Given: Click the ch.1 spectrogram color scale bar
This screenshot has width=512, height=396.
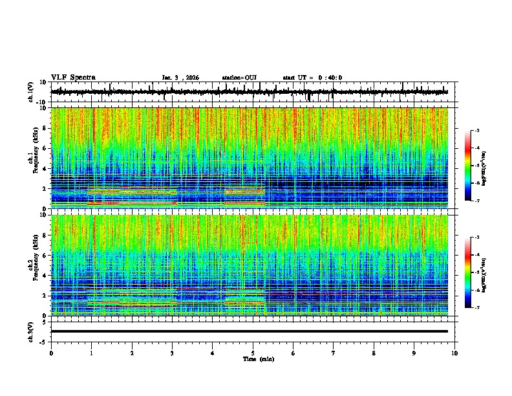Looking at the screenshot, I should (x=468, y=166).
